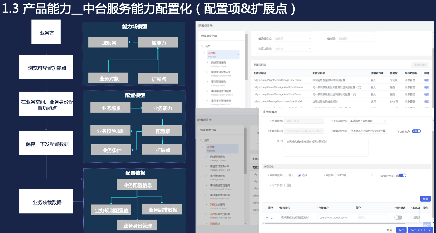Expand 事件渠道管理服务 in the config list page
This screenshot has width=436, height=233.
point(207,91)
